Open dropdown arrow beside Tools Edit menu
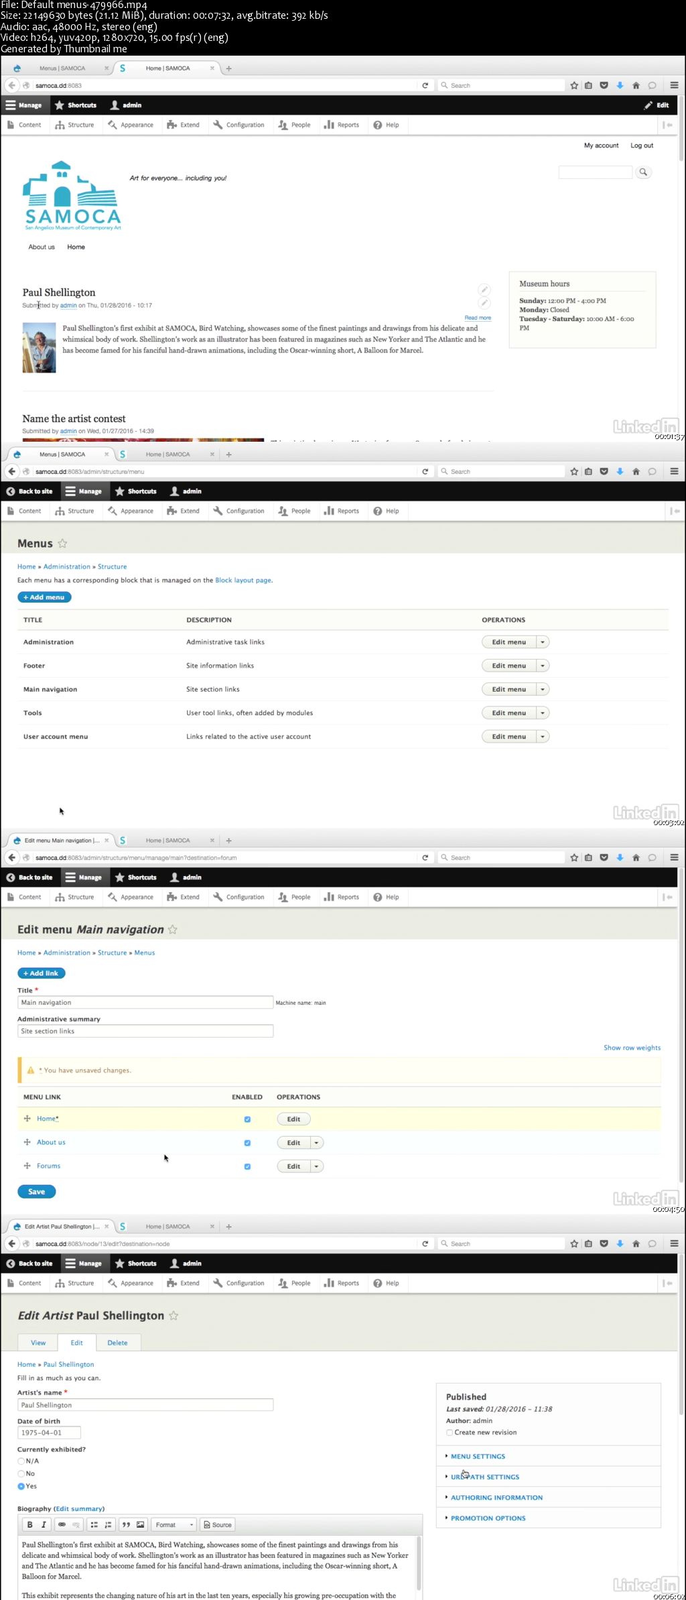This screenshot has width=686, height=1600. click(543, 713)
